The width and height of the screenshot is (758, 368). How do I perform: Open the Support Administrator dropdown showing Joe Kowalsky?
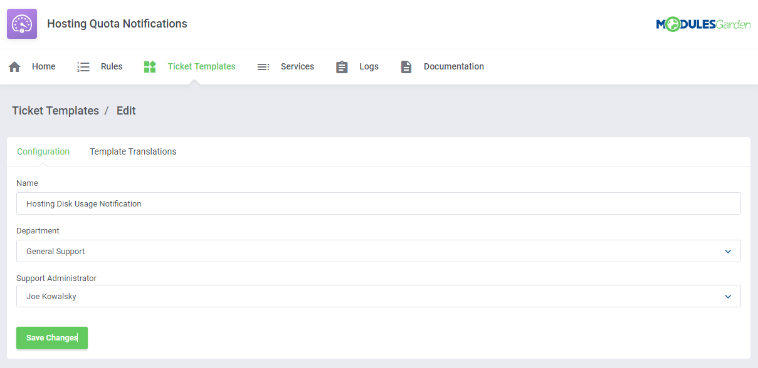click(379, 296)
